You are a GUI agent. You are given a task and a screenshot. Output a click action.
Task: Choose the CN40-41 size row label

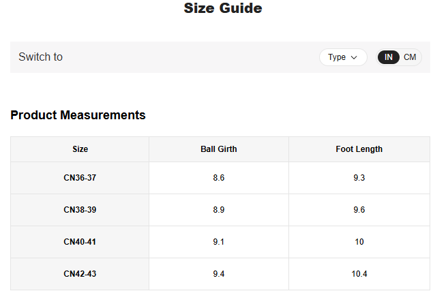(80, 242)
